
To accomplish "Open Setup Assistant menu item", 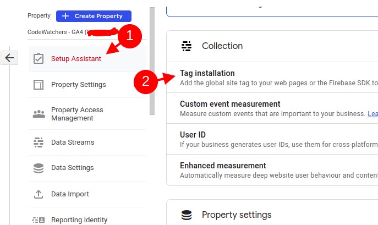I will [87, 59].
